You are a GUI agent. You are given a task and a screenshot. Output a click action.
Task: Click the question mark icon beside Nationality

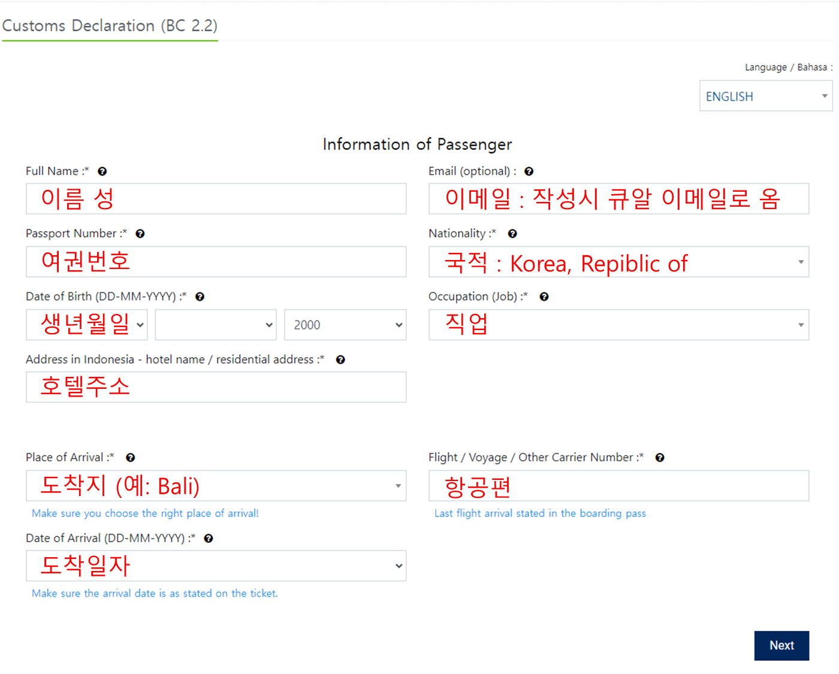coord(512,234)
